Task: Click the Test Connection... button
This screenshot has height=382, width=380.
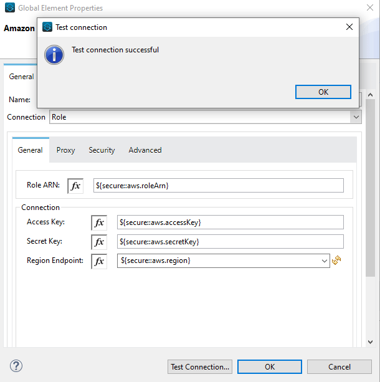Action: pyautogui.click(x=200, y=366)
